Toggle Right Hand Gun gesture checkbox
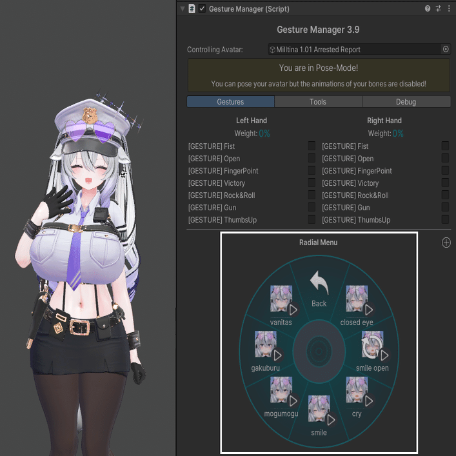456x456 pixels. (445, 207)
